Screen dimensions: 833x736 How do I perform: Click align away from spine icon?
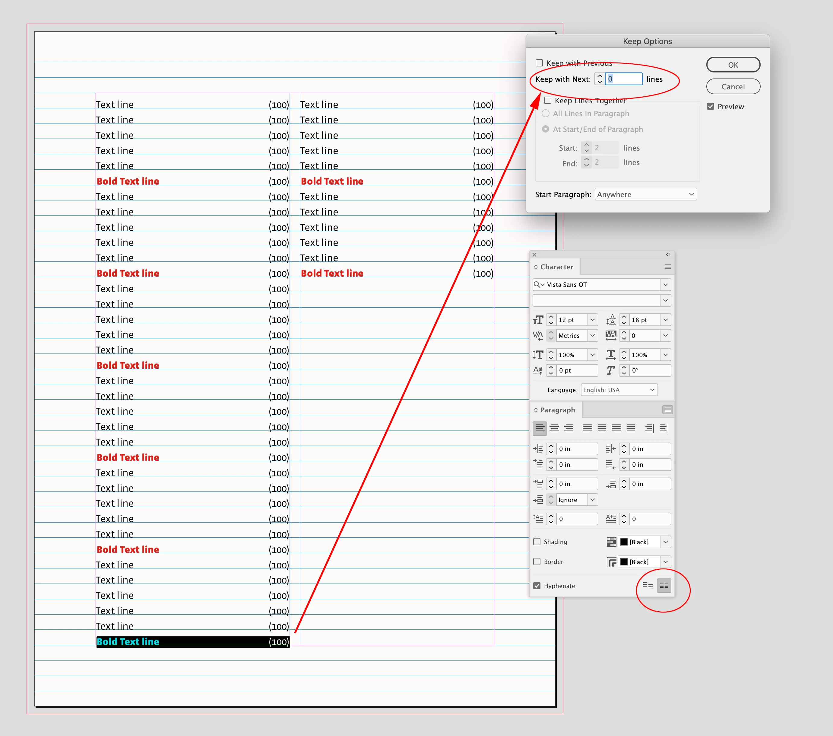[664, 428]
